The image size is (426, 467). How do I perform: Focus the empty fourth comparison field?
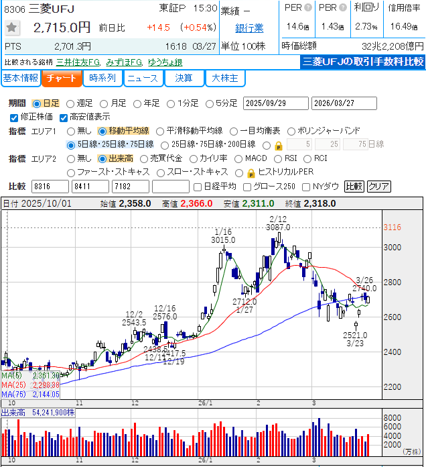tap(171, 187)
